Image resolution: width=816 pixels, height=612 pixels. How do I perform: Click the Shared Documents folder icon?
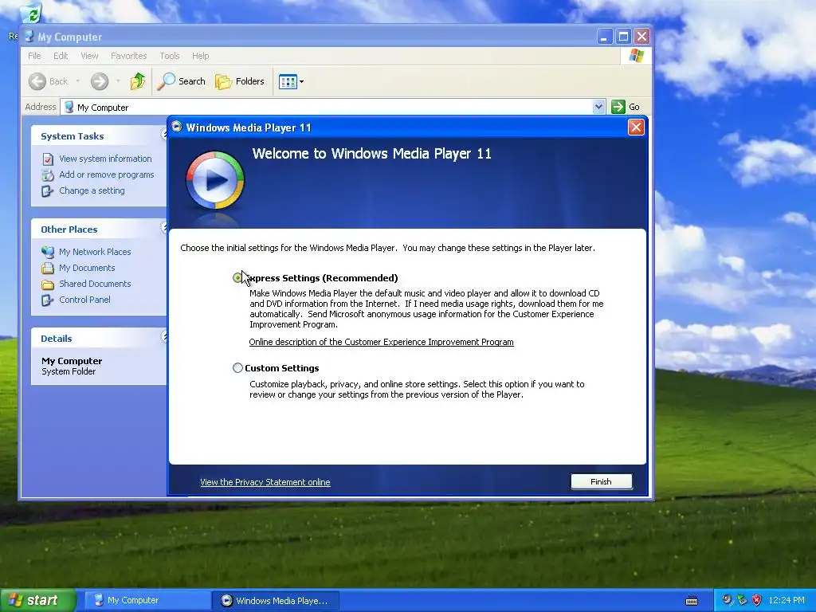pyautogui.click(x=47, y=284)
